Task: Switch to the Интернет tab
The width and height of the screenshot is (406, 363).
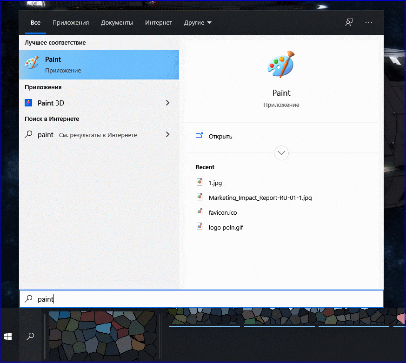Action: point(159,23)
